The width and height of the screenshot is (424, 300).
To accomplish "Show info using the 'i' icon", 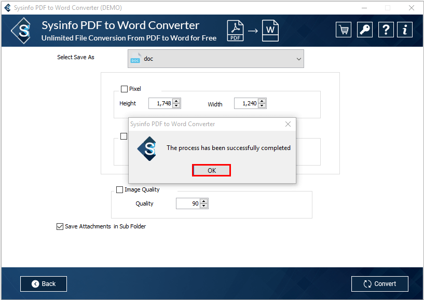I will pyautogui.click(x=405, y=30).
